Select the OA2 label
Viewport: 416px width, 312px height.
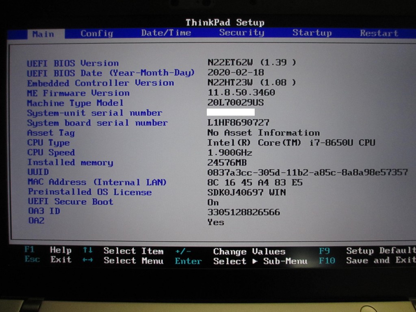click(36, 221)
